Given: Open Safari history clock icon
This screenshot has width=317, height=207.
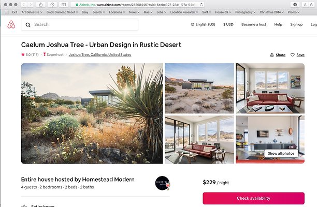Looking at the screenshot, I should [52, 5].
